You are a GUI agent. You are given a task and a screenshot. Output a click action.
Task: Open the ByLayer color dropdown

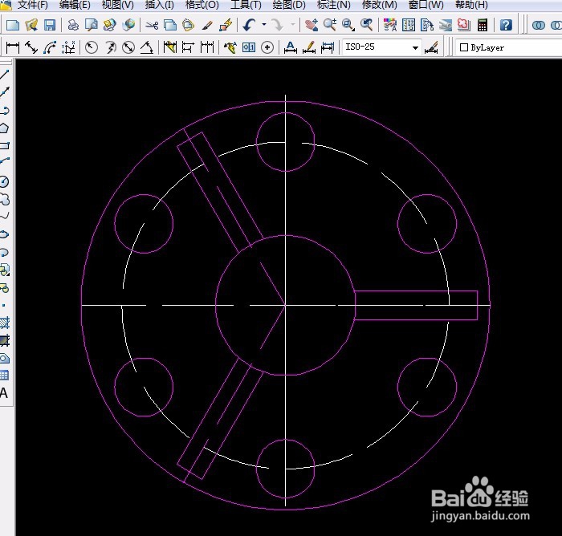tap(508, 47)
